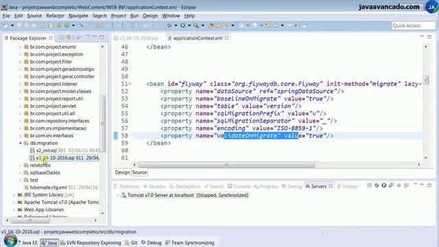The width and height of the screenshot is (439, 247).
Task: Open the Run menu
Action: pyautogui.click(x=134, y=16)
